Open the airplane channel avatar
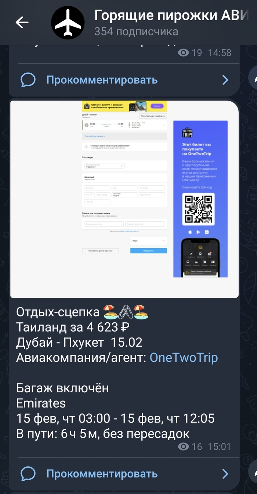The image size is (257, 494). (68, 22)
